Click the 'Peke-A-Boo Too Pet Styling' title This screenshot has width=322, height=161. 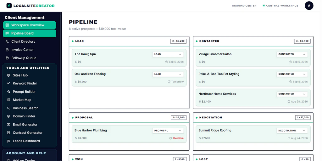[x=219, y=74]
